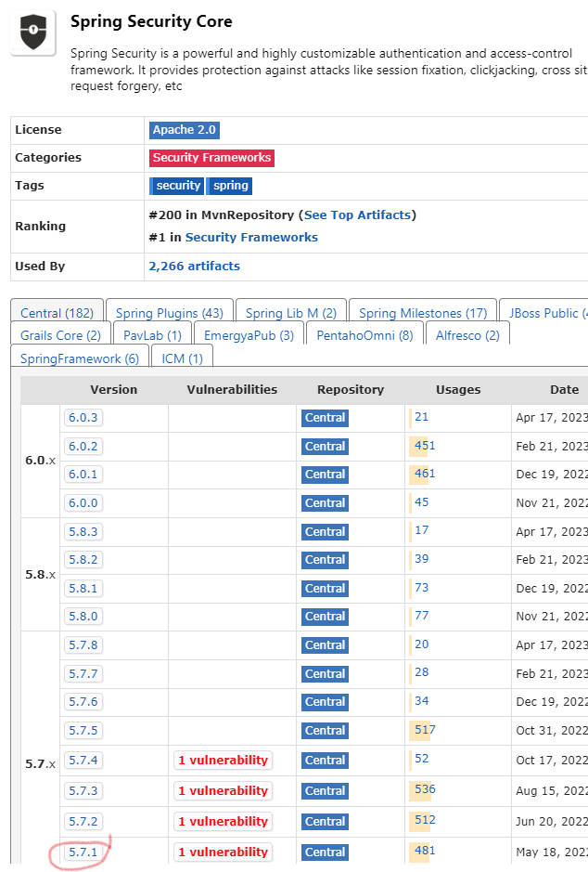588x872 pixels.
Task: Click the Central badge for 6.0.1
Action: pos(325,475)
